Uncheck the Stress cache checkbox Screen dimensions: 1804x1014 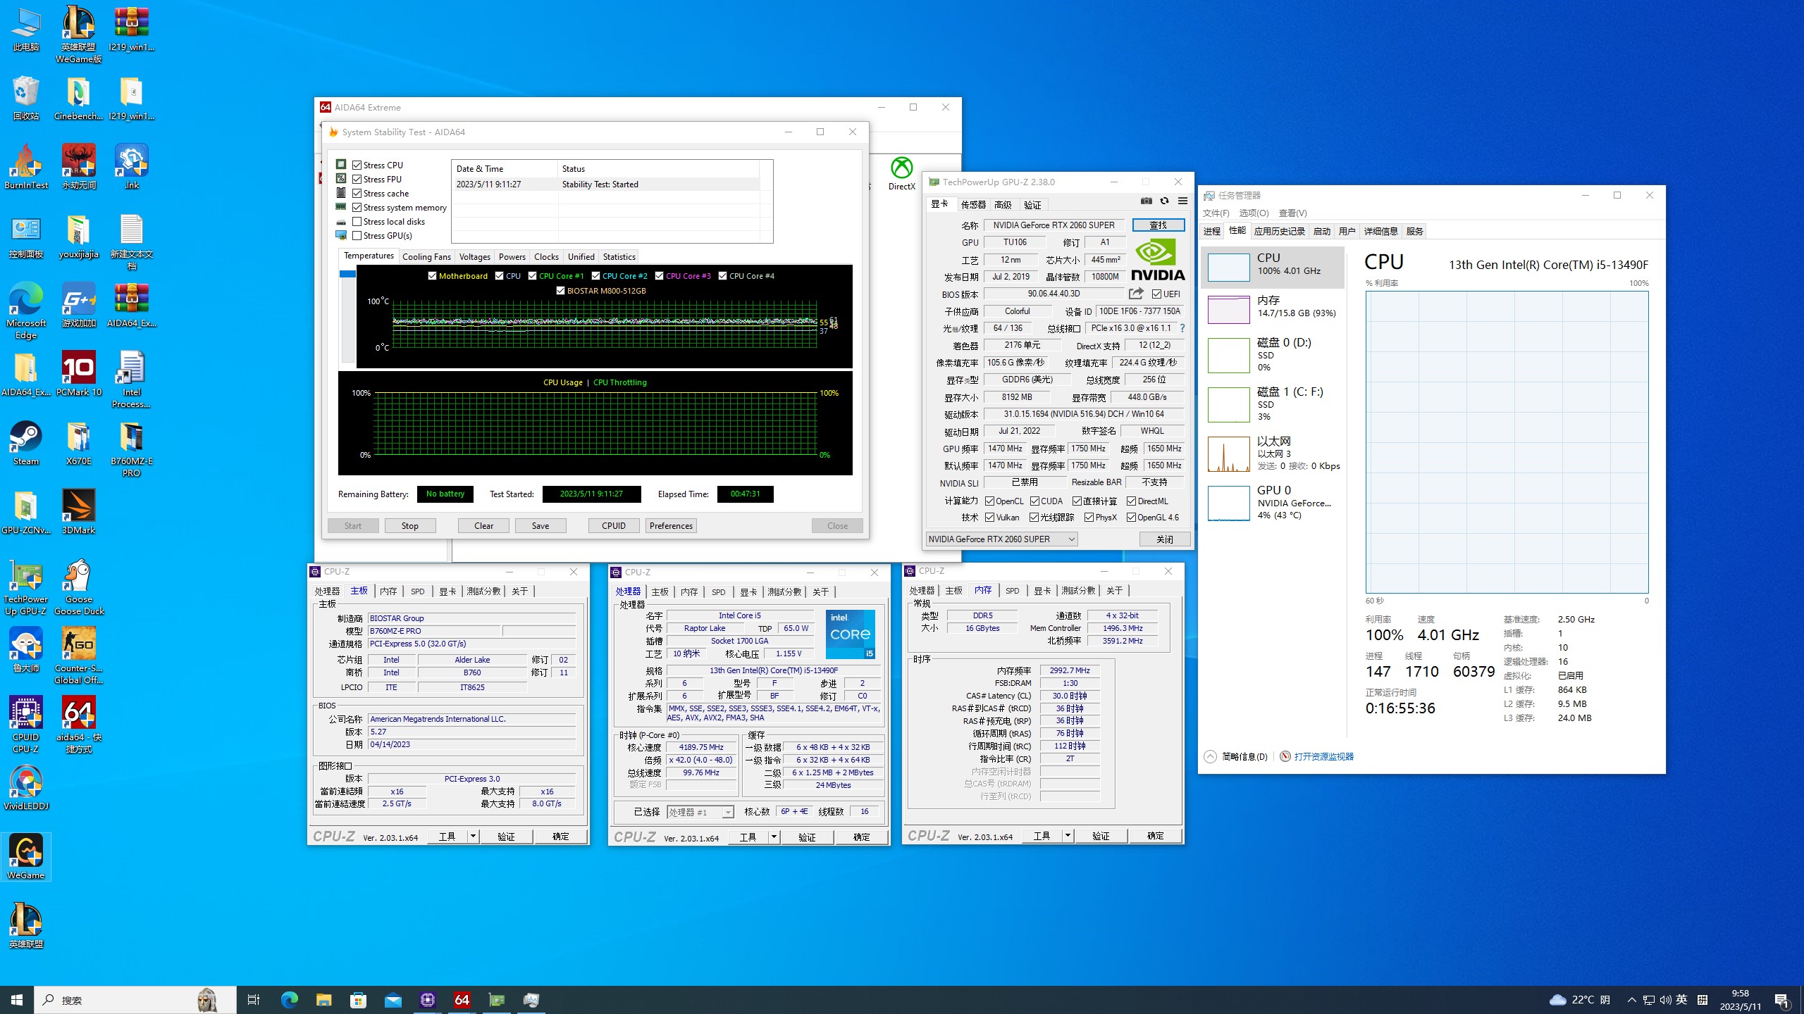(x=357, y=193)
